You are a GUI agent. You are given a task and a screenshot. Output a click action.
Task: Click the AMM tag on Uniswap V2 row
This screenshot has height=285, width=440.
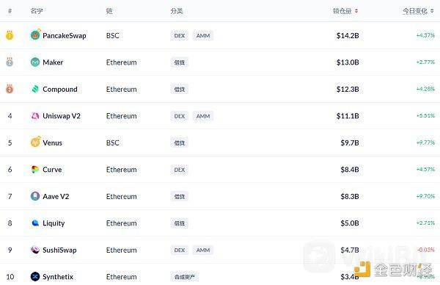pyautogui.click(x=203, y=116)
